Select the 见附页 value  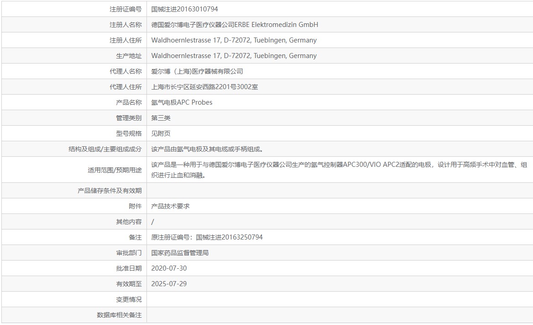pyautogui.click(x=161, y=133)
